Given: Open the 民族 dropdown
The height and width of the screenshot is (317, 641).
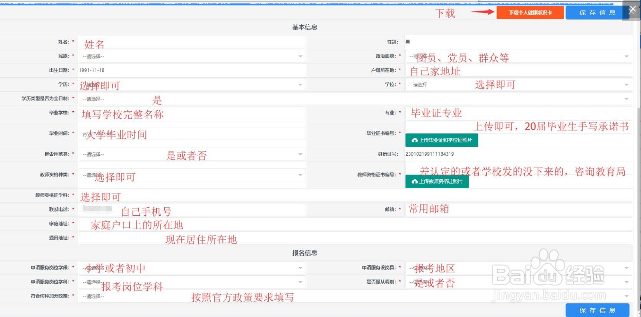Looking at the screenshot, I should (192, 56).
